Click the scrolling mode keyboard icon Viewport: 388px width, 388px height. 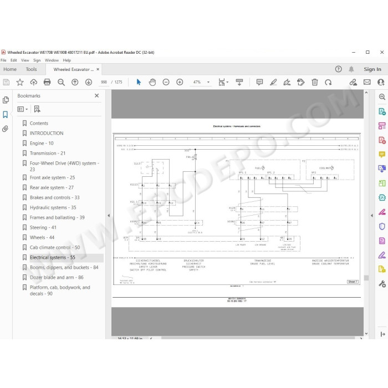click(239, 82)
